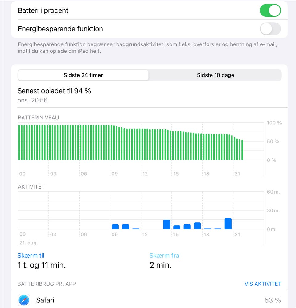Tap Senest opladet til 94 % text
The height and width of the screenshot is (308, 296).
(54, 91)
